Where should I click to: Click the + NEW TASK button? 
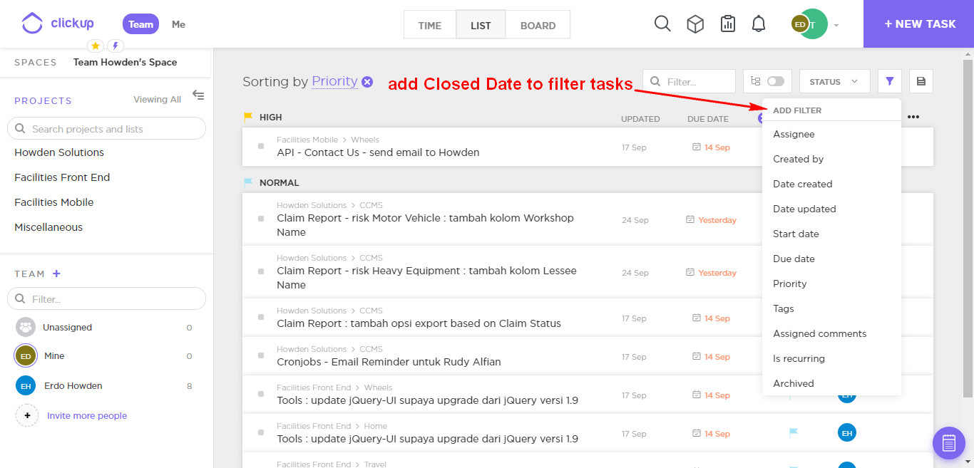[x=919, y=24]
